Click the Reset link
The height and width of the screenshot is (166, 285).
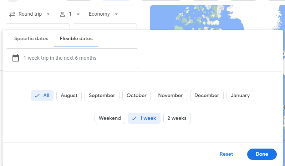226,154
